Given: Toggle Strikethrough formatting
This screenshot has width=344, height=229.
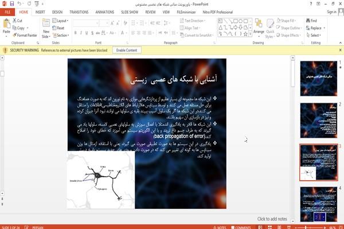Looking at the screenshot, I should point(98,33).
